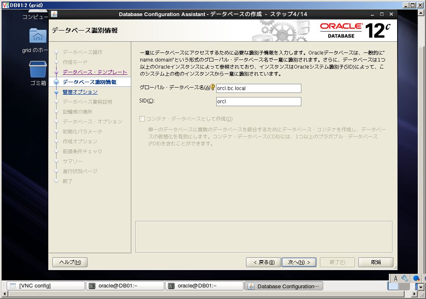Click the blue globe icon in system tray

click(x=416, y=278)
